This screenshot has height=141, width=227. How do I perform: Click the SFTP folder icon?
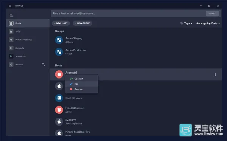(x=11, y=31)
